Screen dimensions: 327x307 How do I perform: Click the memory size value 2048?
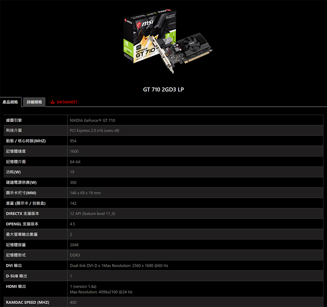click(74, 245)
